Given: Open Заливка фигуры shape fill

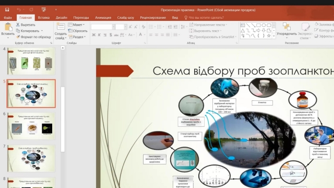Looking at the screenshot, I should [325, 25].
